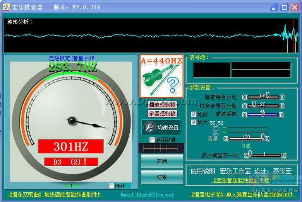Enable the 启用均衡 checkbox
The image size is (302, 202).
point(152,140)
